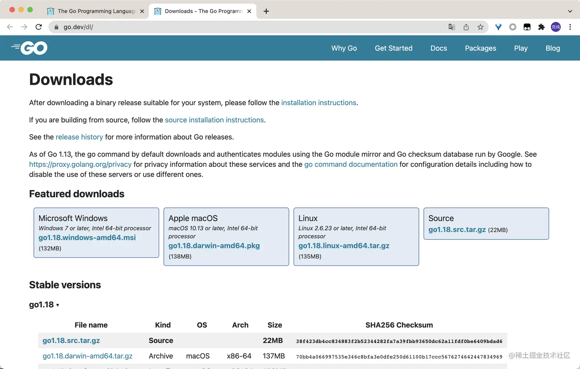Download go1.18.darwin-amd64.pkg
The width and height of the screenshot is (580, 369).
click(x=214, y=245)
